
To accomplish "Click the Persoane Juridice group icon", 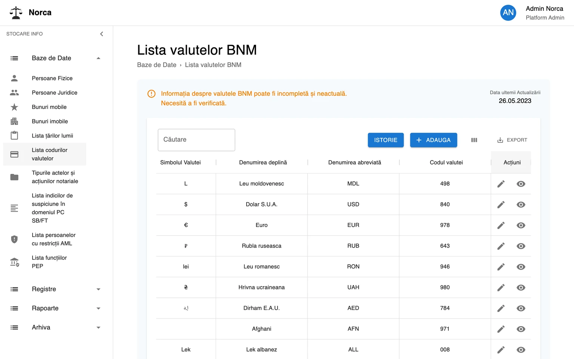I will click(x=14, y=93).
